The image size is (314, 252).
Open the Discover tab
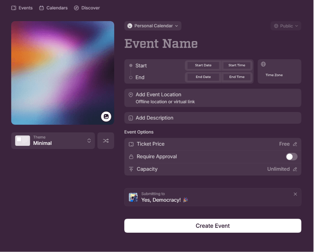click(87, 8)
